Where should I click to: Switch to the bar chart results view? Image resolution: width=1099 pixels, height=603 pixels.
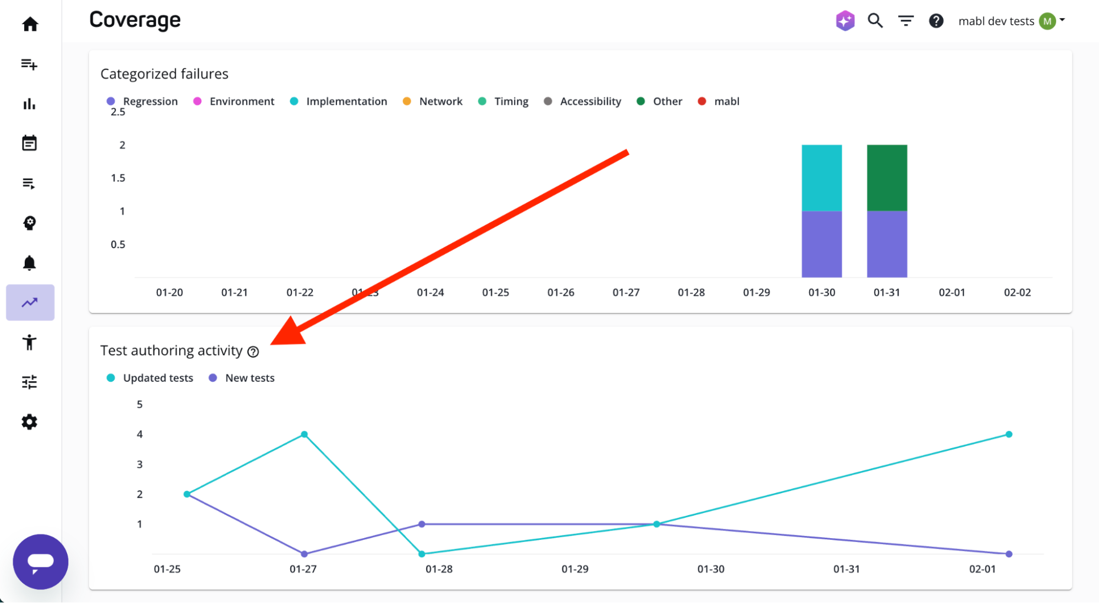point(30,104)
